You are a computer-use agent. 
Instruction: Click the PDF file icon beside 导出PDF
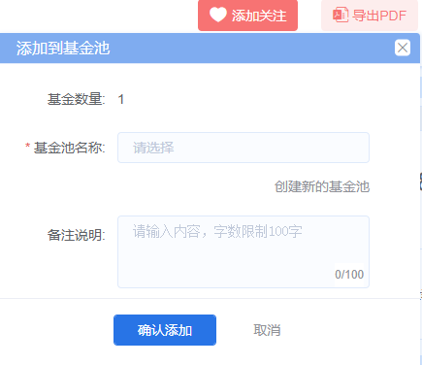tap(341, 15)
